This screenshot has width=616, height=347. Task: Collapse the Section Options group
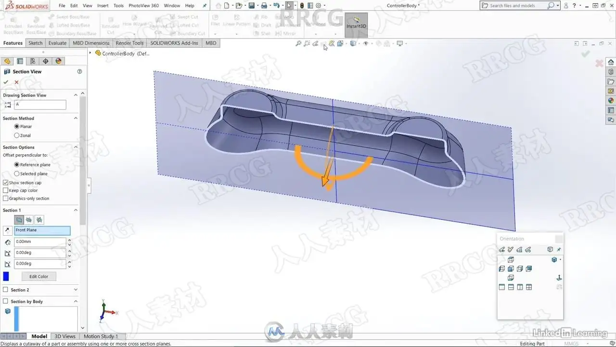pyautogui.click(x=76, y=147)
